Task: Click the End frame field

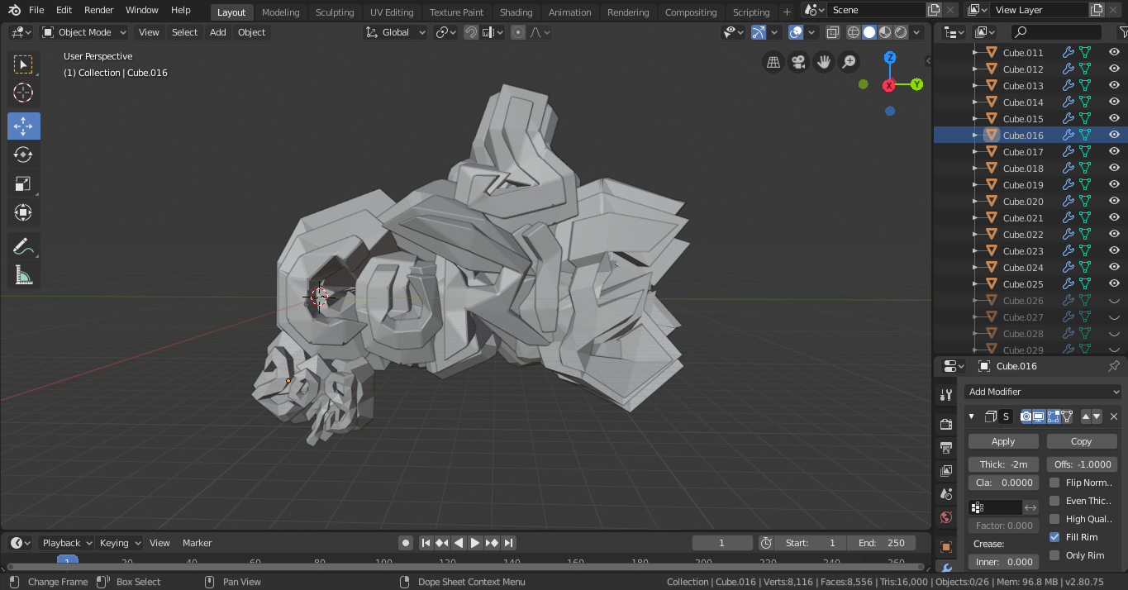Action: pos(882,543)
